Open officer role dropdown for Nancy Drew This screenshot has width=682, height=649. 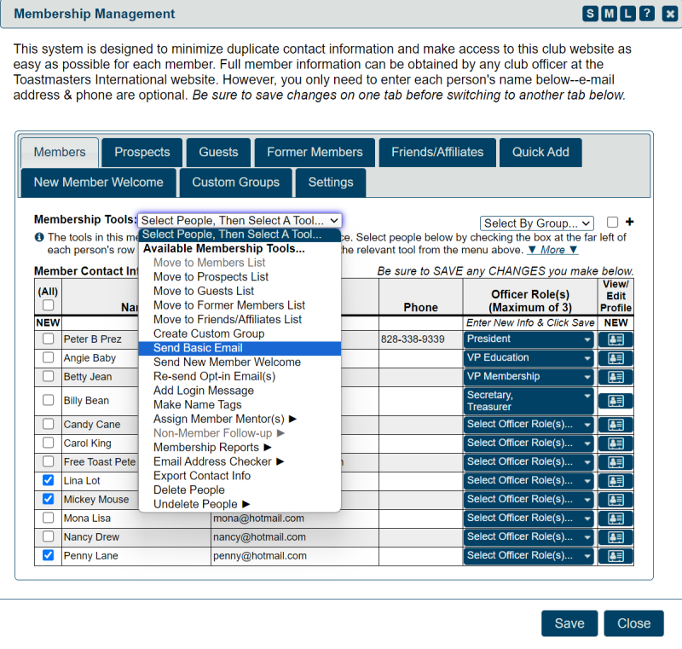point(529,536)
